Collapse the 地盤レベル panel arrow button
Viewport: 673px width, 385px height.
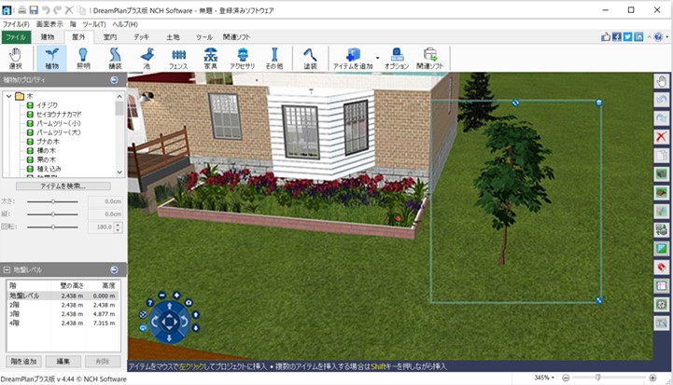click(x=114, y=269)
